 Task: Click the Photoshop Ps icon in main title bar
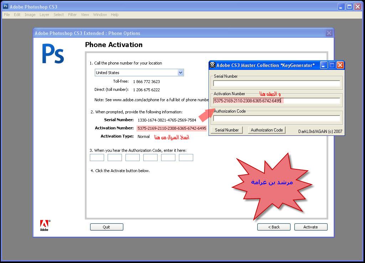click(x=6, y=6)
